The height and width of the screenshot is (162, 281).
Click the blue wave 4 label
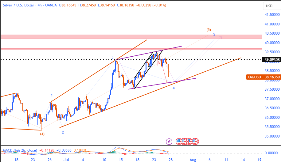(x=174, y=88)
